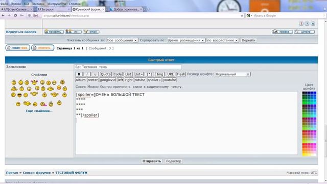Open 'Время размещения' sort dropdown
Screen dimensions: 327x184
[186, 40]
